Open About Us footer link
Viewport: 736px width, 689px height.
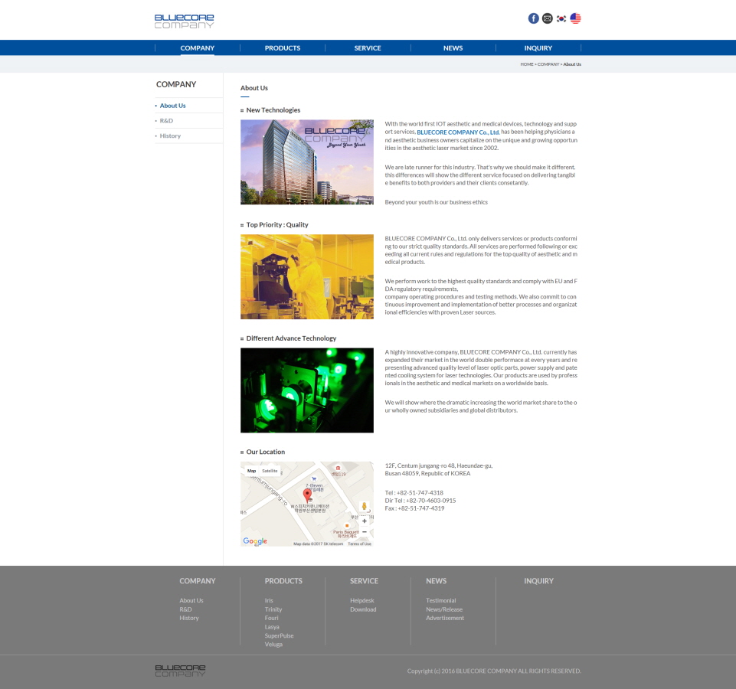[191, 600]
